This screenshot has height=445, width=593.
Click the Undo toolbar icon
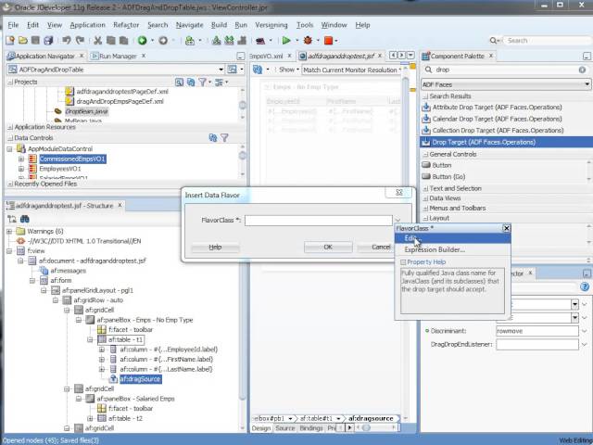pos(67,40)
